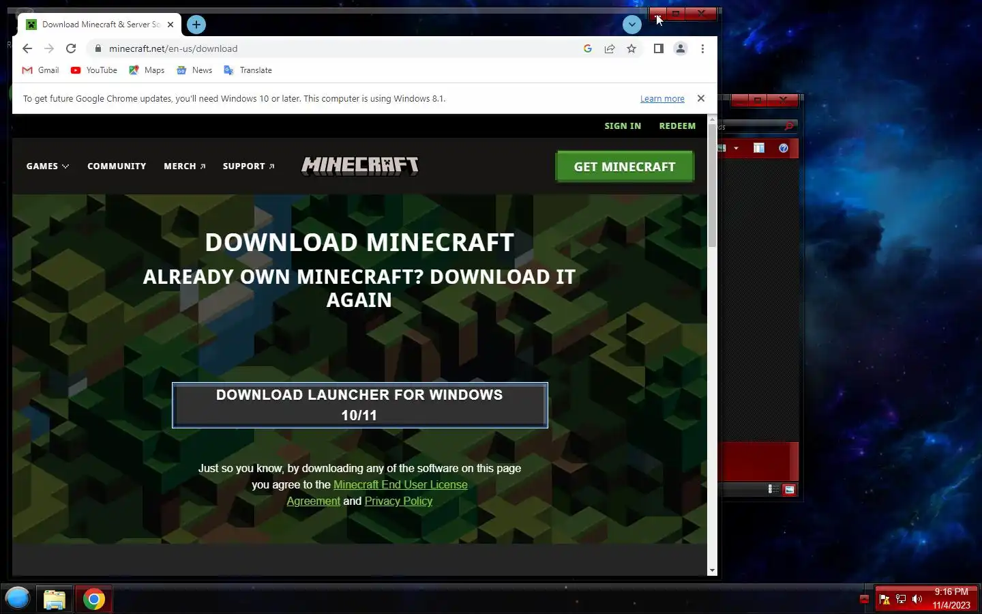Go back using the browser back arrow

tap(27, 48)
